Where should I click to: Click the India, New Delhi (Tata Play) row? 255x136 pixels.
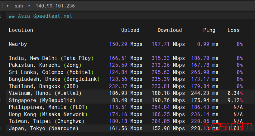pos(51,58)
